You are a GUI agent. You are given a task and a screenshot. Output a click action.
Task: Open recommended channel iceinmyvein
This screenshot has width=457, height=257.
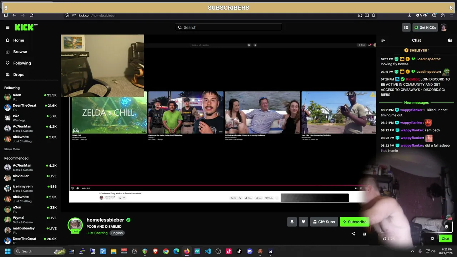(30, 188)
